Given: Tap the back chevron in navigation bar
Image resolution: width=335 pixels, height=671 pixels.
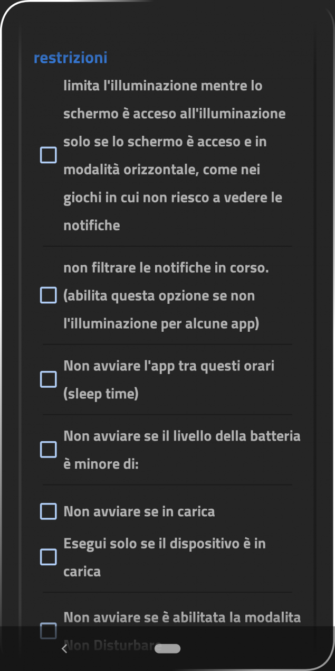Looking at the screenshot, I should pyautogui.click(x=64, y=648).
